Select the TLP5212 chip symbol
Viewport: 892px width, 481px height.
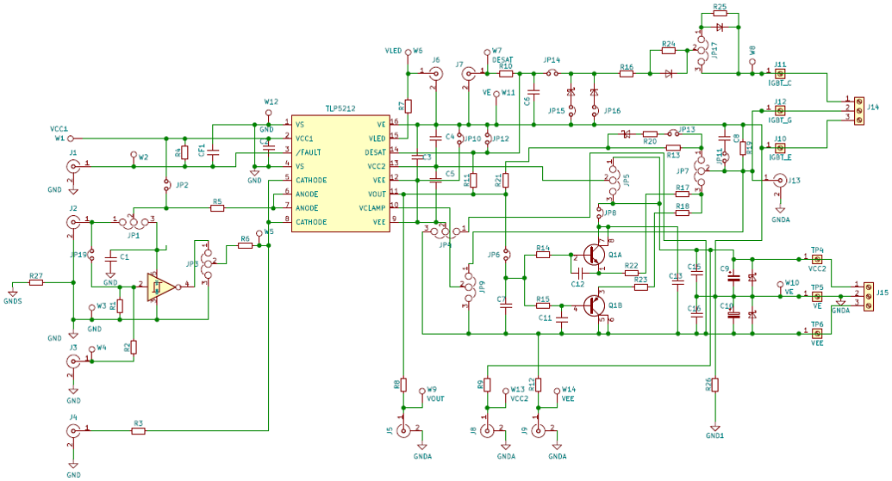pos(341,173)
